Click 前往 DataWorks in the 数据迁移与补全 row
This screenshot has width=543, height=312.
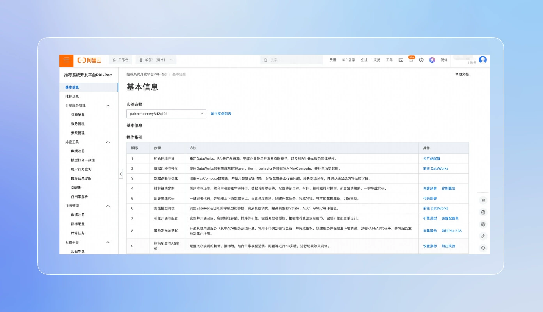436,168
